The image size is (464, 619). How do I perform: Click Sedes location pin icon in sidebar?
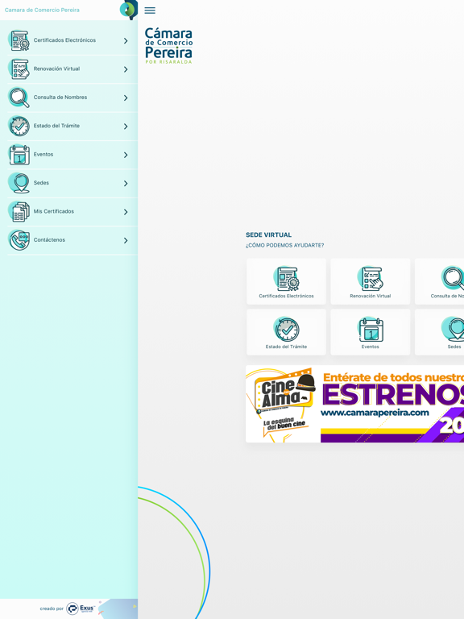[x=19, y=183]
